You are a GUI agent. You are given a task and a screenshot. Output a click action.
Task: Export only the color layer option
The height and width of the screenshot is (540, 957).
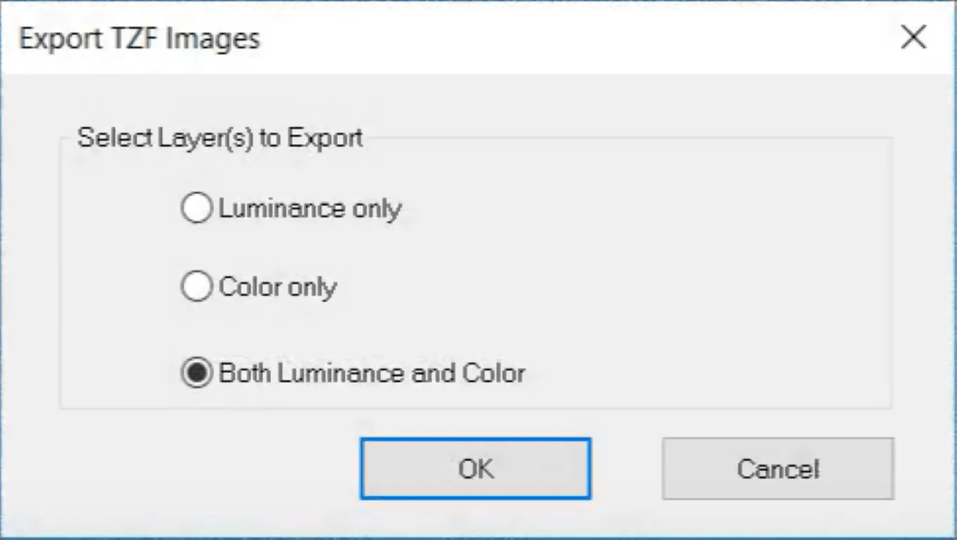pos(260,287)
